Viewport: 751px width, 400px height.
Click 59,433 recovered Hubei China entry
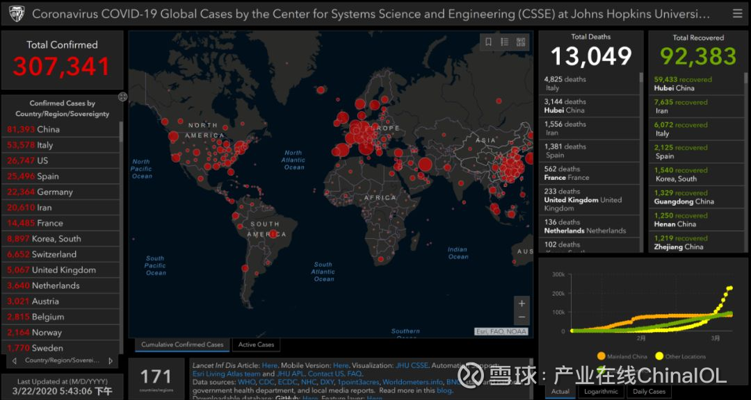point(697,84)
